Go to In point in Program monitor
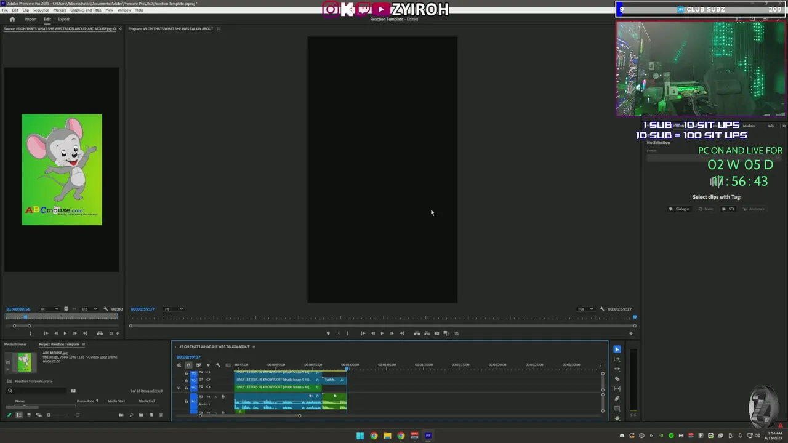The image size is (788, 443). tap(363, 333)
